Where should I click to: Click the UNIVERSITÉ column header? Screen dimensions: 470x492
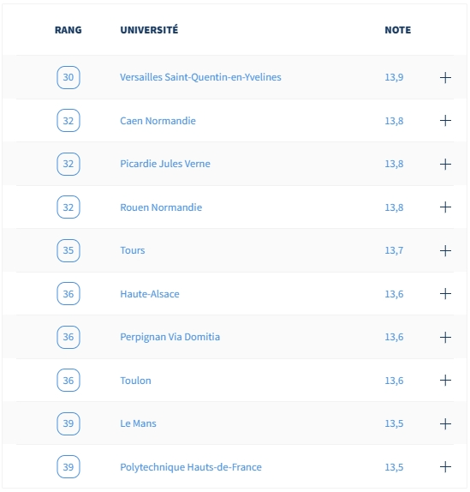coord(149,29)
